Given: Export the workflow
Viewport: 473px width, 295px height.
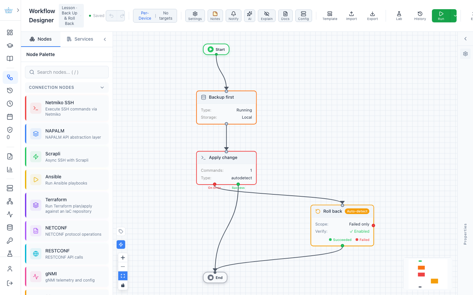Looking at the screenshot, I should coord(372,16).
